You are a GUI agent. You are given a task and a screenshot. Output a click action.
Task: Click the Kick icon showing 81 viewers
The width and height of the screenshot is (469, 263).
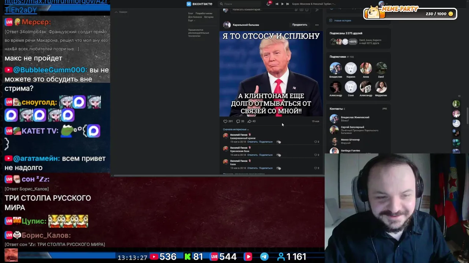click(188, 257)
